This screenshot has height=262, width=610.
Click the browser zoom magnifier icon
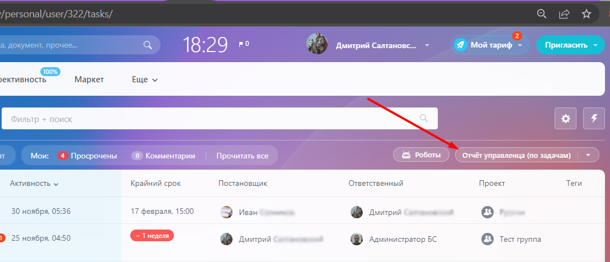[x=541, y=13]
